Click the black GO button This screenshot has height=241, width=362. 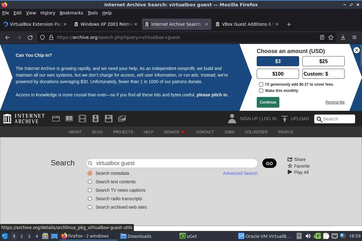[x=269, y=163]
